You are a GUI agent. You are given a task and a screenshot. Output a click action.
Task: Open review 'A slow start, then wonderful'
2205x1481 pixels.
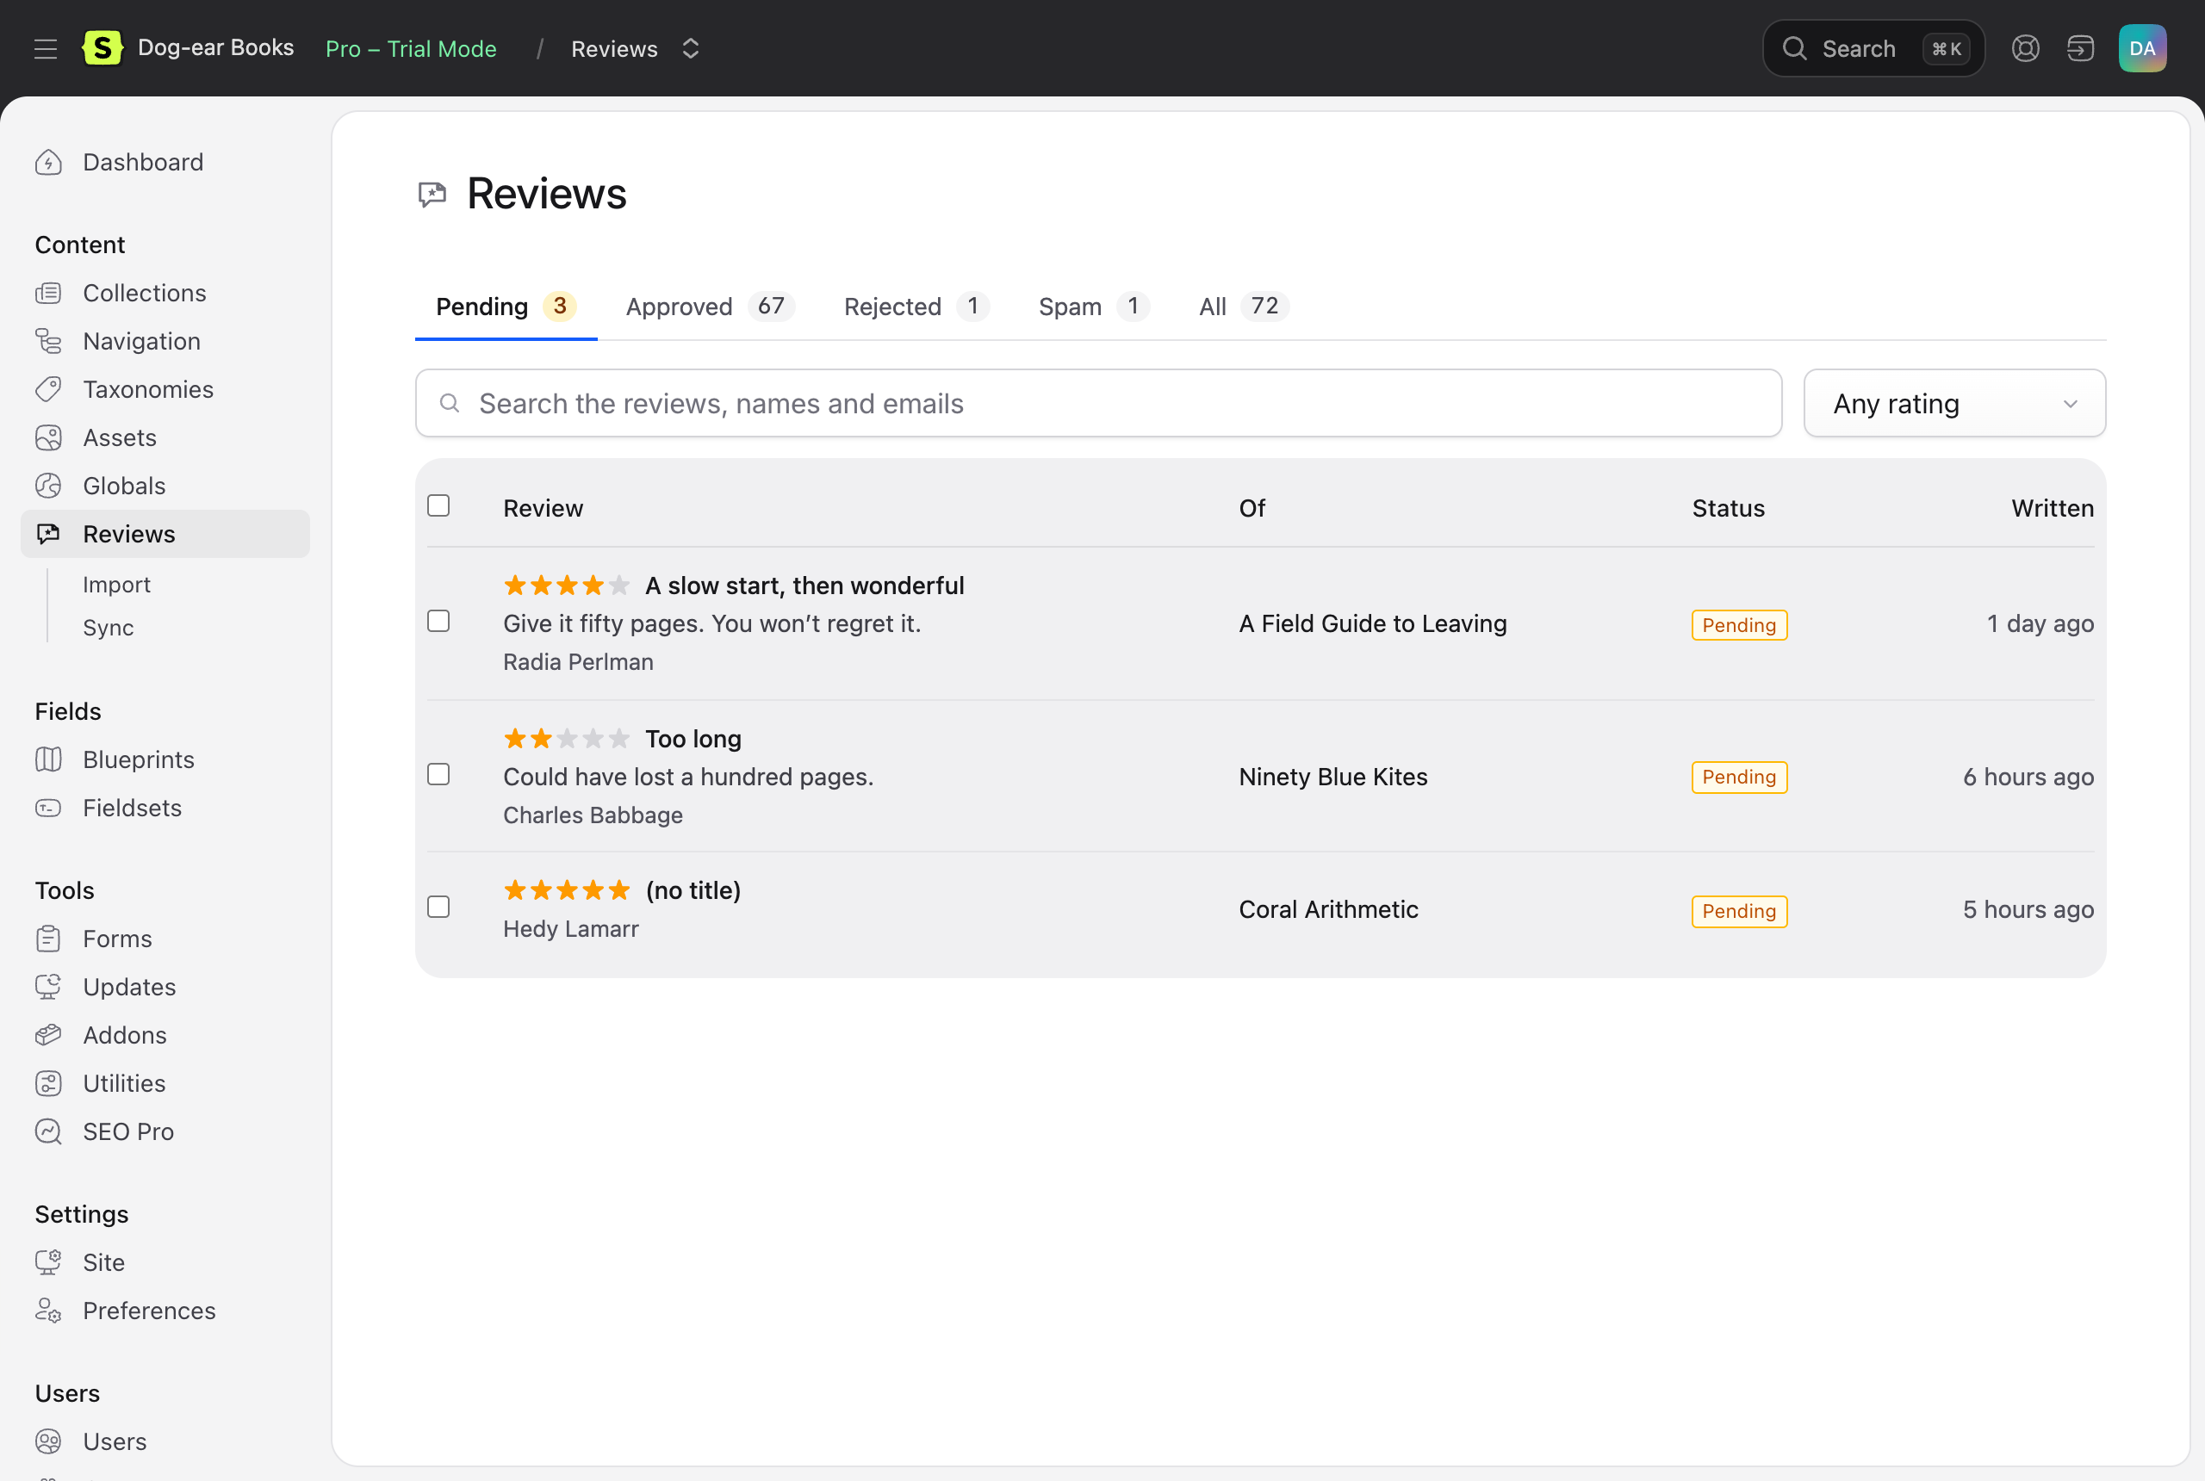coord(804,586)
